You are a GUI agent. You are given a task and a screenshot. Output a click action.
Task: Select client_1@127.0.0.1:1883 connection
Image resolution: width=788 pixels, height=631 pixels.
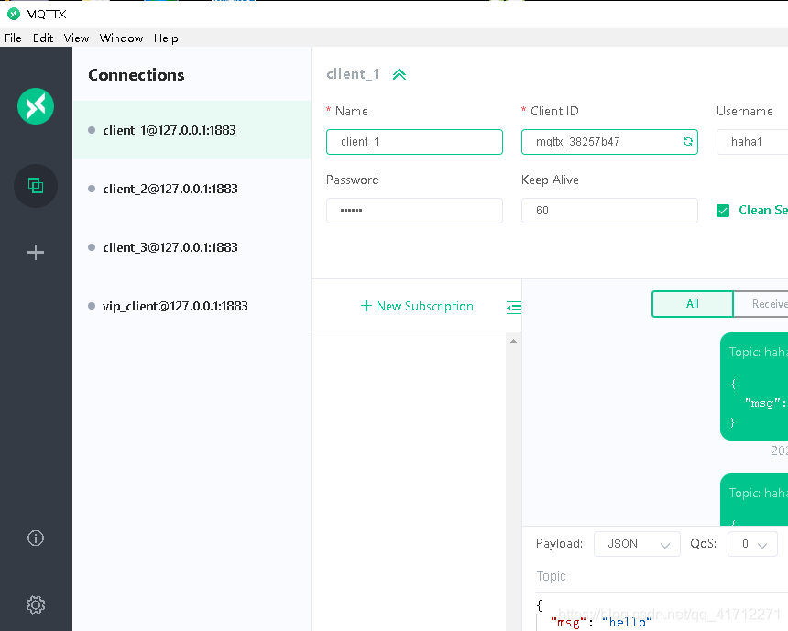point(192,130)
